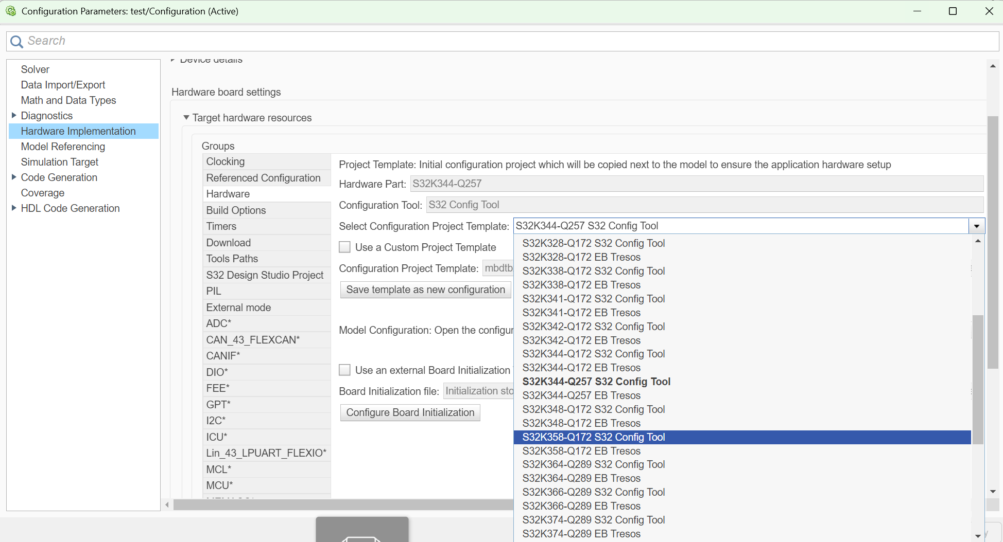
Task: Select the Lin_43_LPUART_FLEXIO* group
Action: 267,453
